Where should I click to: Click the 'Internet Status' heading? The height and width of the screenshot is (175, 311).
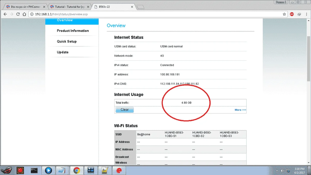129,37
